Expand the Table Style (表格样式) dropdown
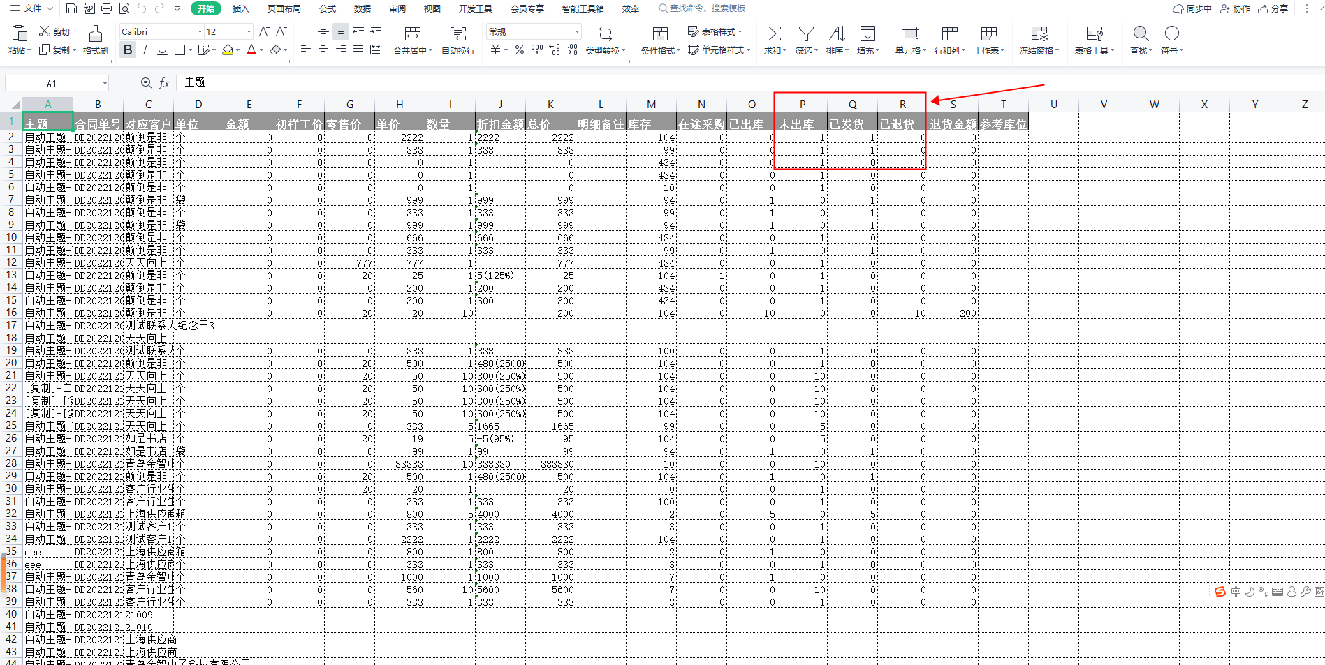Screen dimensions: 1325x665 (x=740, y=31)
